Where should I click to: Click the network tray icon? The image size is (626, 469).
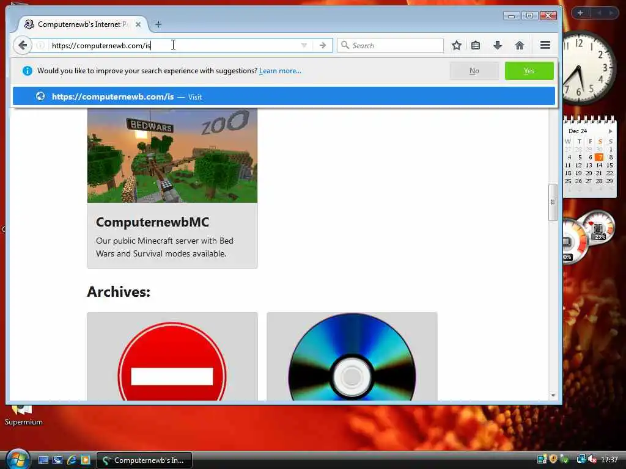pyautogui.click(x=581, y=460)
